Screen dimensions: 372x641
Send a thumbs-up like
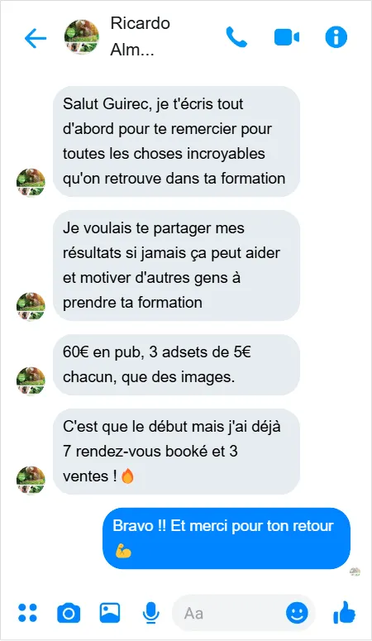click(x=344, y=612)
